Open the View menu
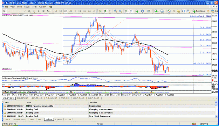This screenshot has width=219, height=126. pyautogui.click(x=12, y=7)
